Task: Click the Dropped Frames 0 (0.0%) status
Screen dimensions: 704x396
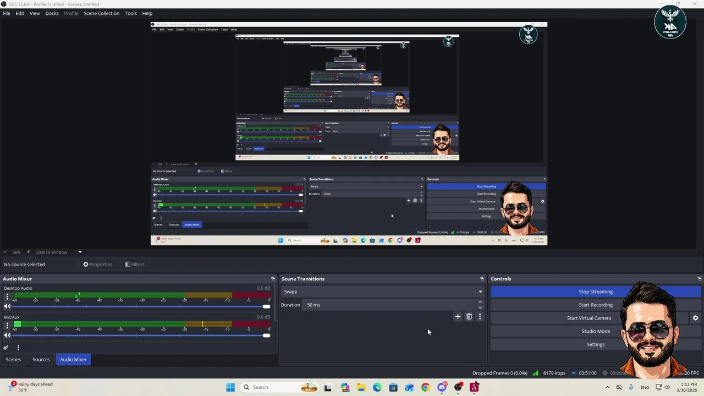Action: click(500, 373)
